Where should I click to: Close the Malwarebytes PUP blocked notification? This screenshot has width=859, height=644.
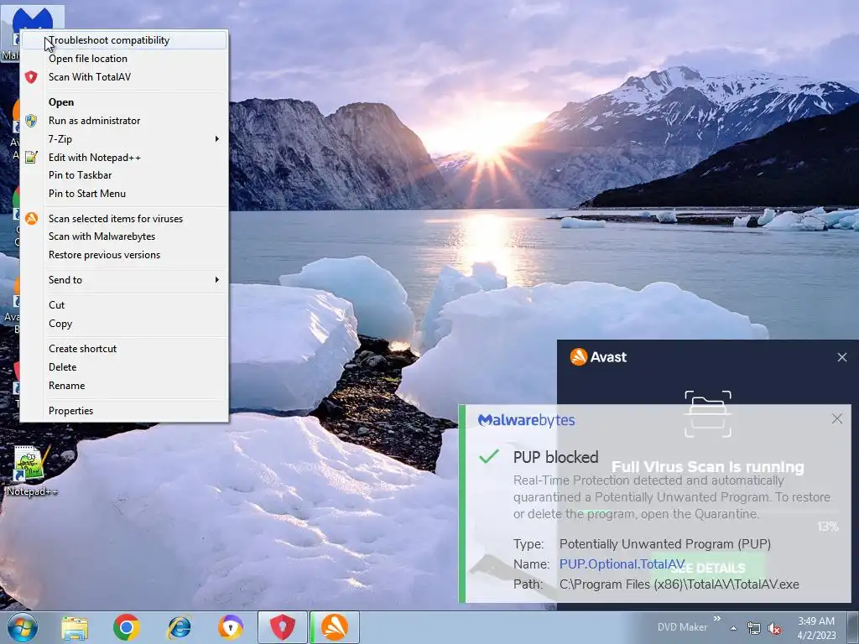click(x=836, y=419)
